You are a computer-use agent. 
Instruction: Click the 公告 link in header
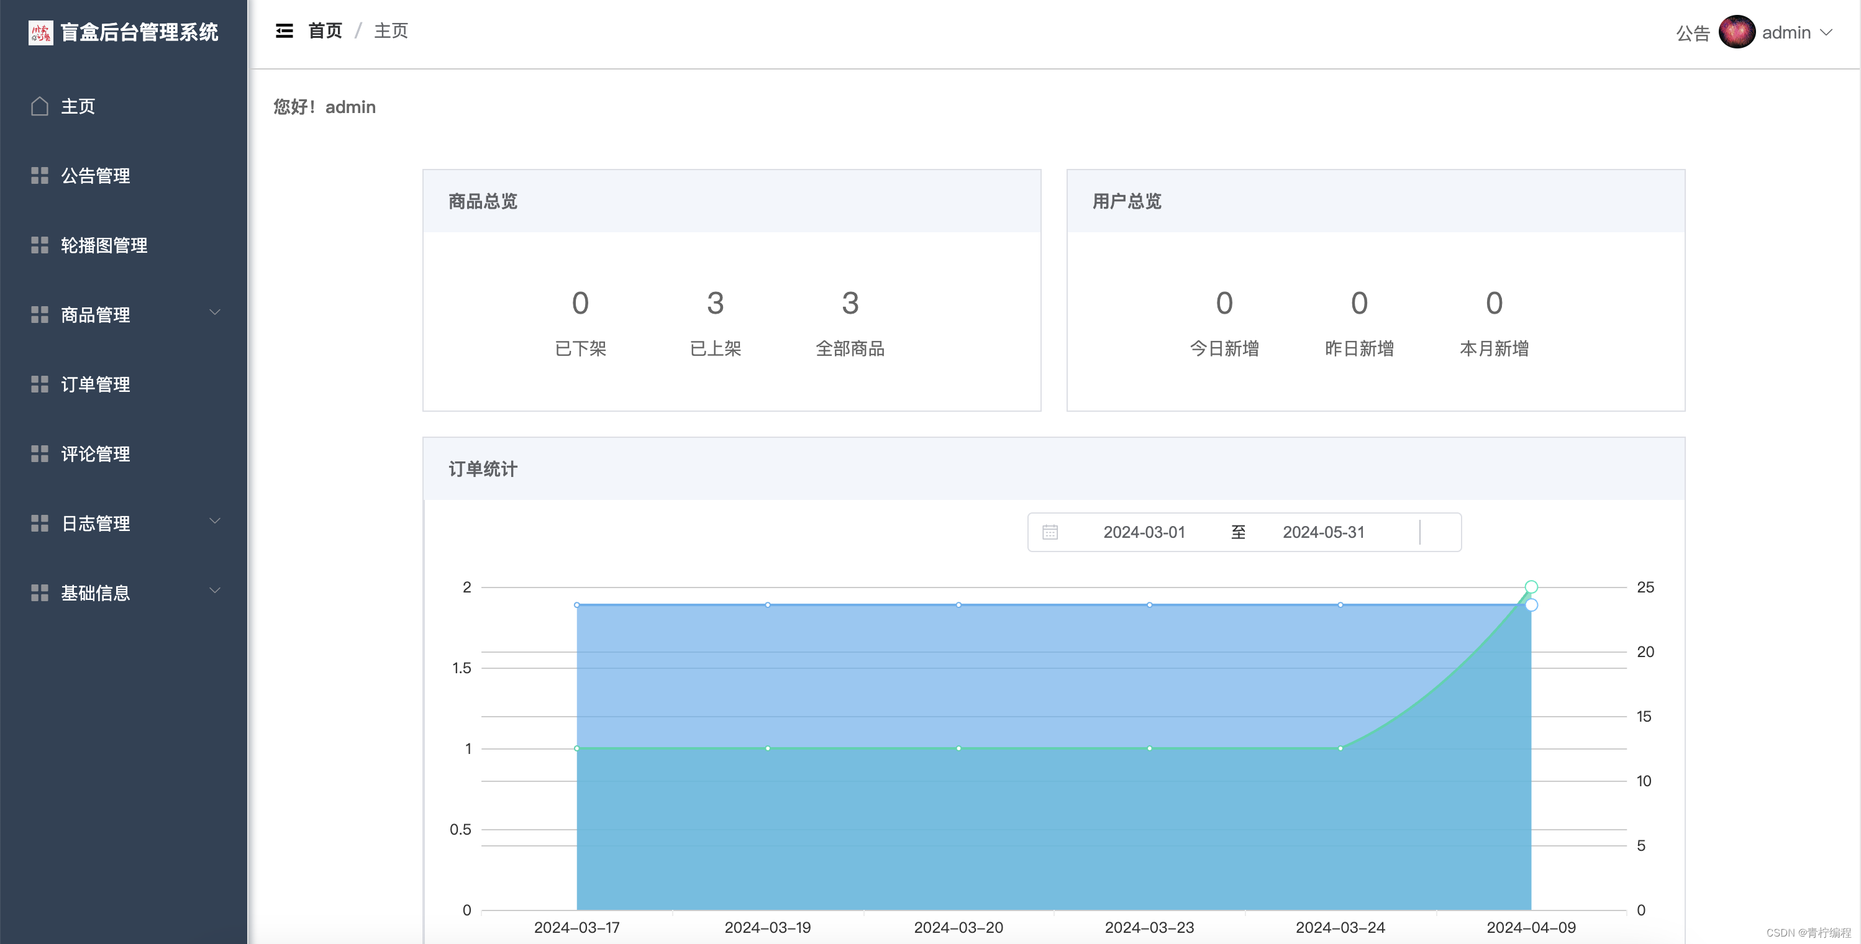(1692, 33)
